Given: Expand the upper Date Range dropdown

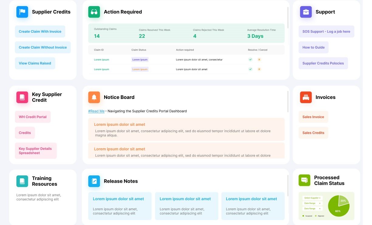Looking at the screenshot, I should (312, 203).
